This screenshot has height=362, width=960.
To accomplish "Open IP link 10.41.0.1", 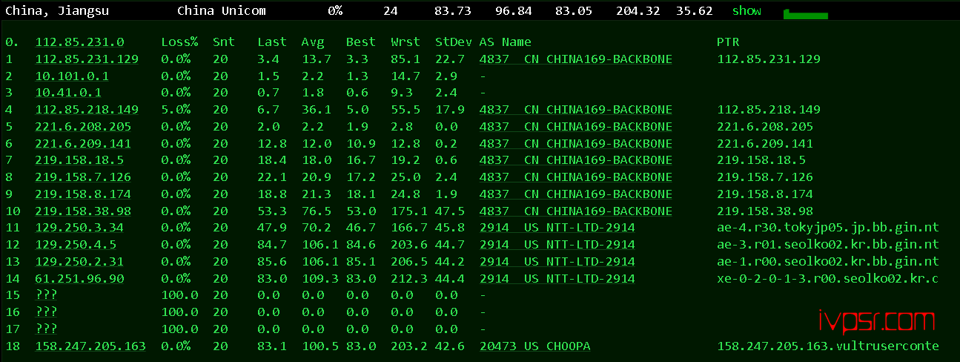I will [x=68, y=93].
